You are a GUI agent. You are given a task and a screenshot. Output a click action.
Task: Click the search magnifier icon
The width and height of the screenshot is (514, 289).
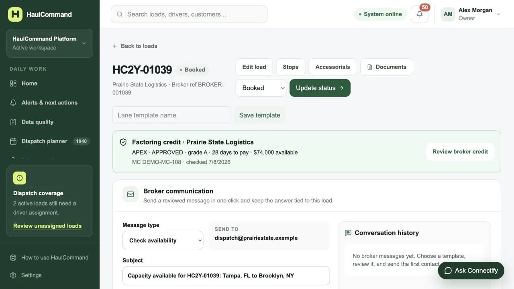(x=120, y=14)
